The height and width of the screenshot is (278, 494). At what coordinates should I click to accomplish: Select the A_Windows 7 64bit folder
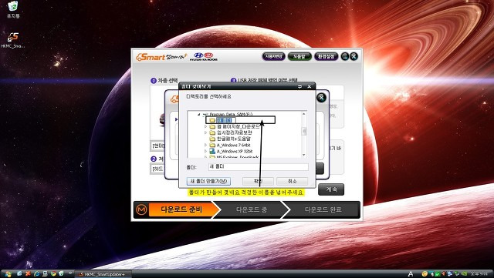pyautogui.click(x=233, y=145)
